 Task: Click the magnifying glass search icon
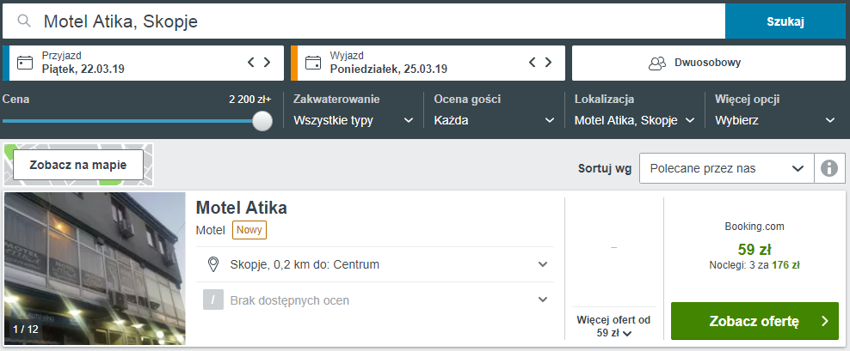(24, 21)
